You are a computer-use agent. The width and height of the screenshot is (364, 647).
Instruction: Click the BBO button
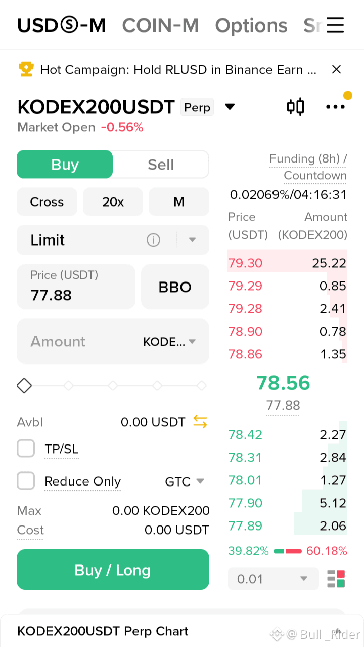point(175,287)
